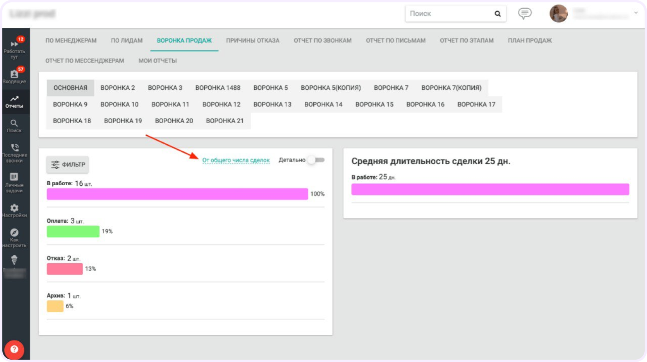Click the 'Отказ: 2 шт.' label

tap(63, 258)
